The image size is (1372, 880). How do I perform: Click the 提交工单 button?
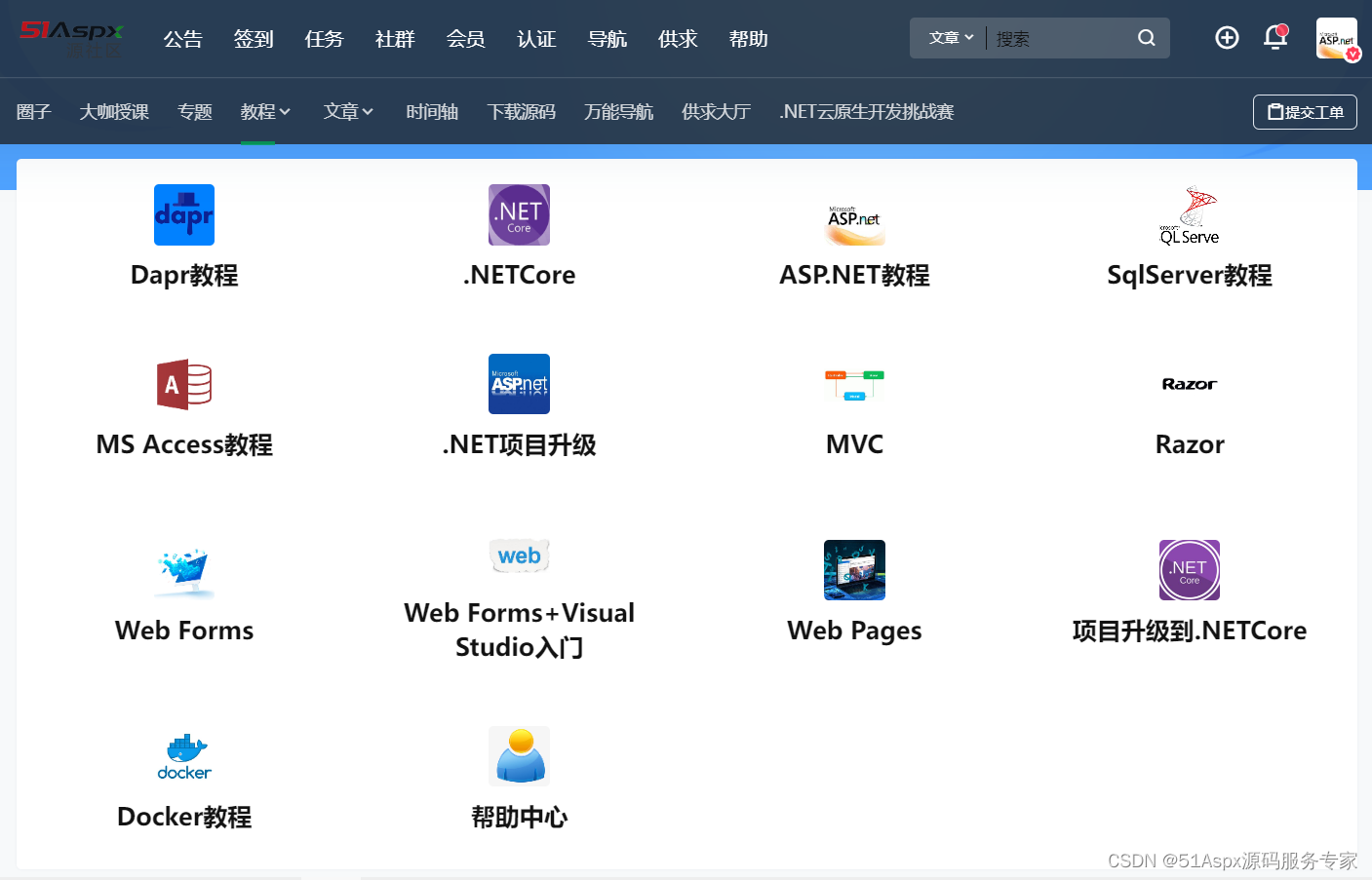(1305, 111)
